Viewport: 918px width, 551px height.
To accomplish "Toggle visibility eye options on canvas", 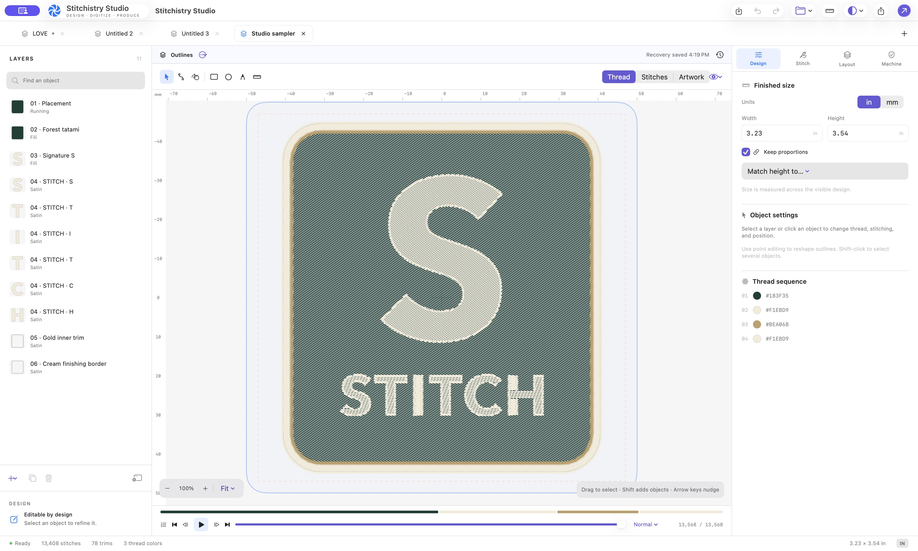I will 715,77.
